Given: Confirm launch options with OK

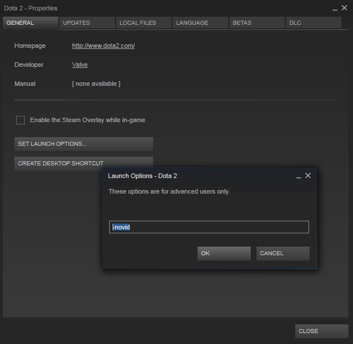Looking at the screenshot, I should 224,254.
